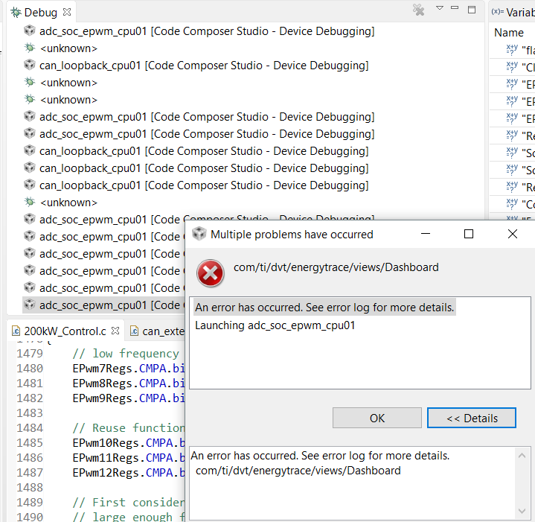Select the first expression row in Variables
Screen dimensions: 535x522
pos(513,50)
